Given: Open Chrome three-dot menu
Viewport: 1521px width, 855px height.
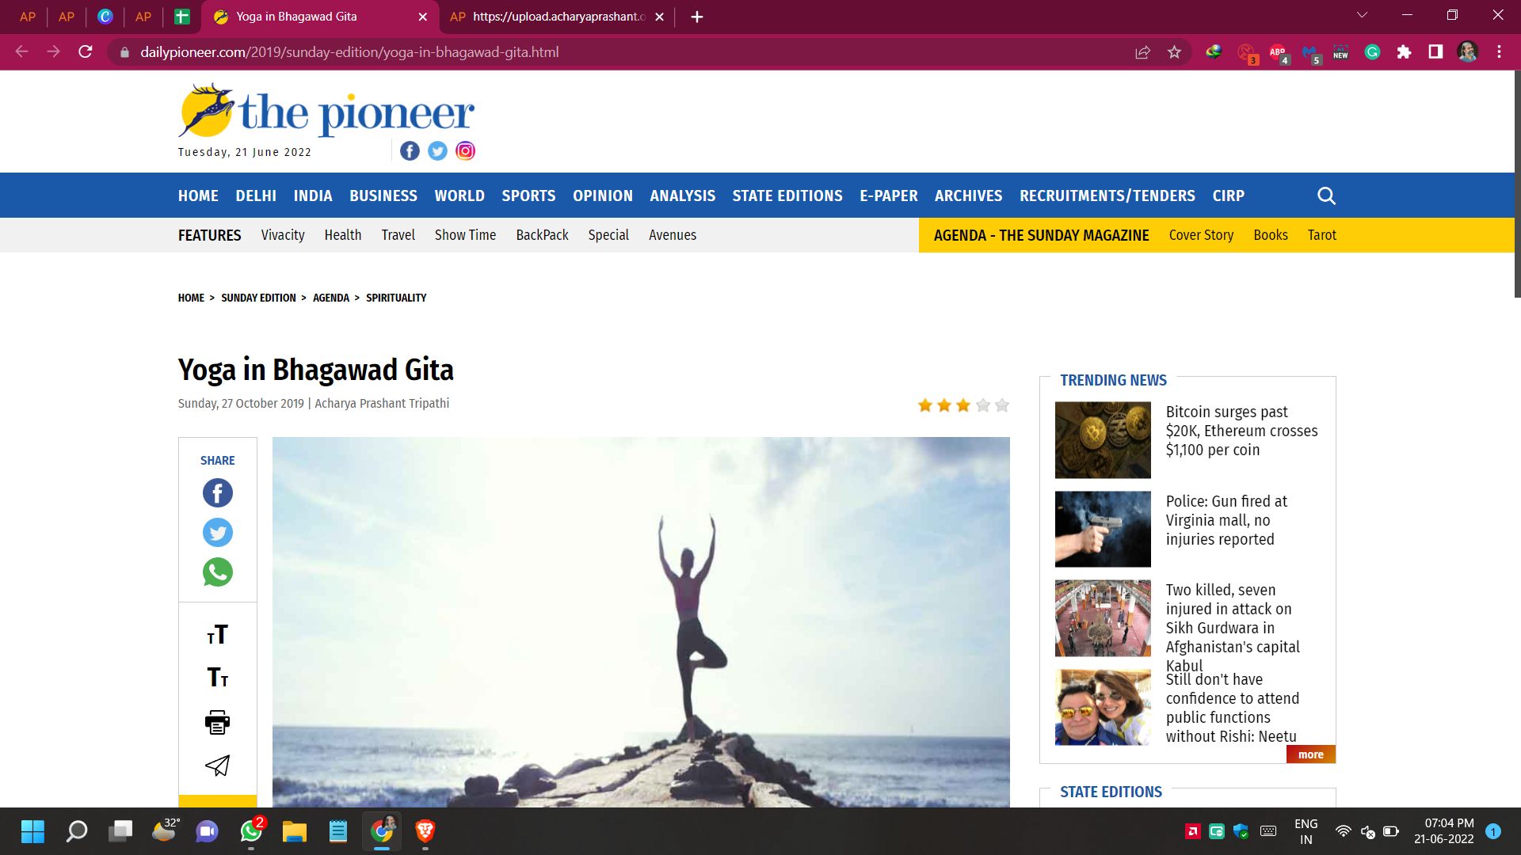Looking at the screenshot, I should (x=1499, y=52).
